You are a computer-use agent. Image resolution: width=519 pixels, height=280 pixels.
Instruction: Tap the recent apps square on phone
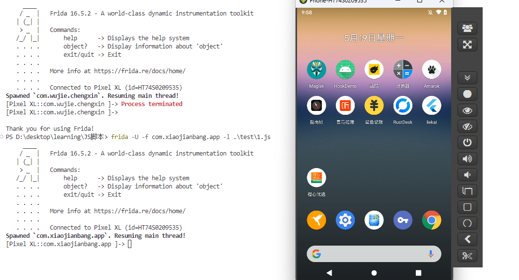point(418,273)
